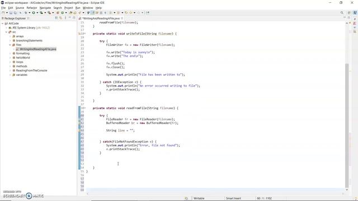Click the Open Type toolbar icon
Screen dimensions: 358x201
70,13
